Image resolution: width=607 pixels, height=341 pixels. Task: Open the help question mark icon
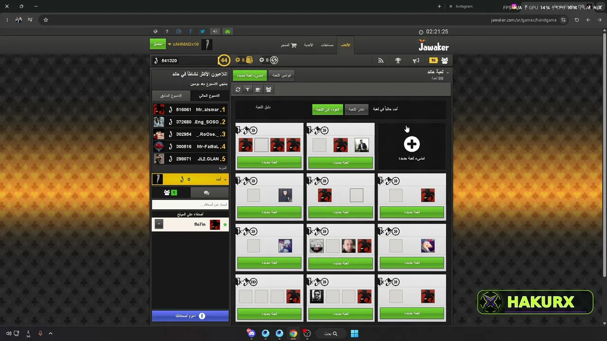tap(167, 32)
